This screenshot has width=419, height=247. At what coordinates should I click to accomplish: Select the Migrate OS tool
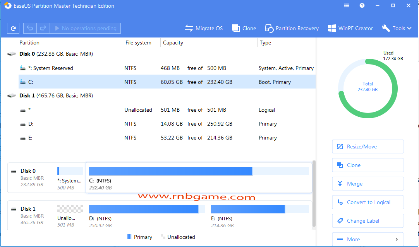tap(204, 28)
